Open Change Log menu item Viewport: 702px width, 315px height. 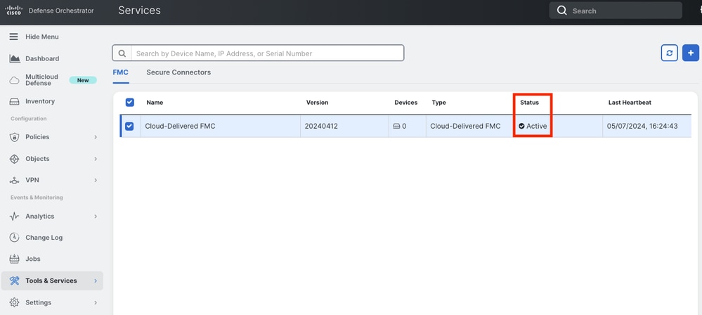pos(44,238)
